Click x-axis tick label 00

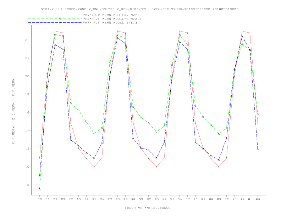point(40,199)
